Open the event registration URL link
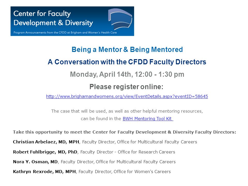This screenshot has height=186, width=248. point(127,96)
